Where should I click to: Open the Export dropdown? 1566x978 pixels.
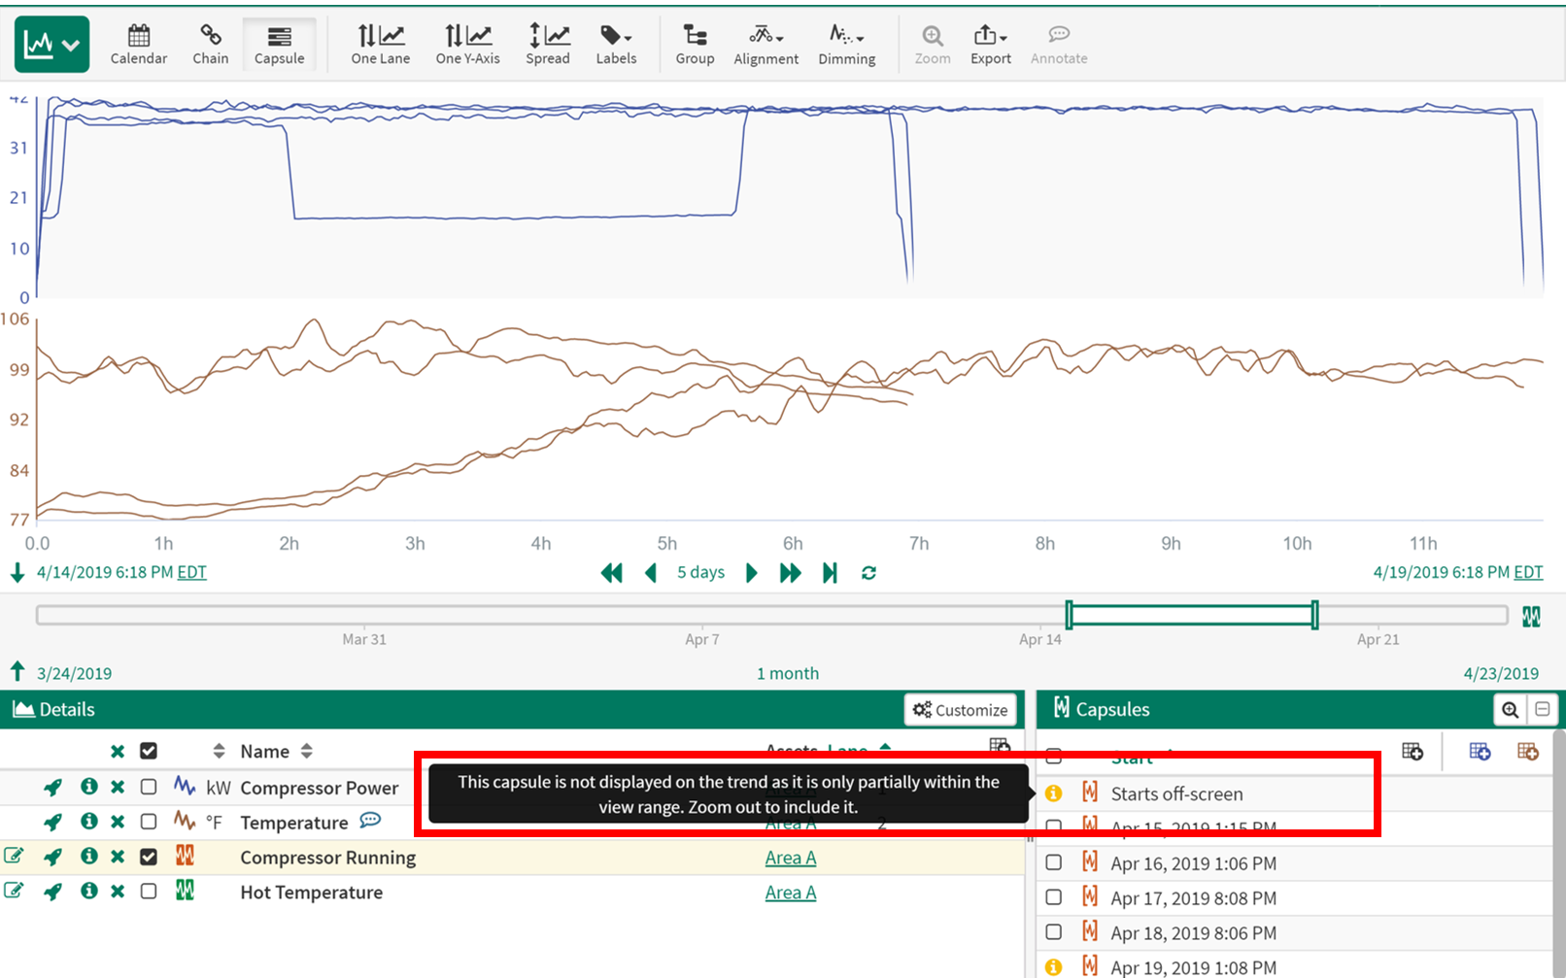[x=990, y=45]
